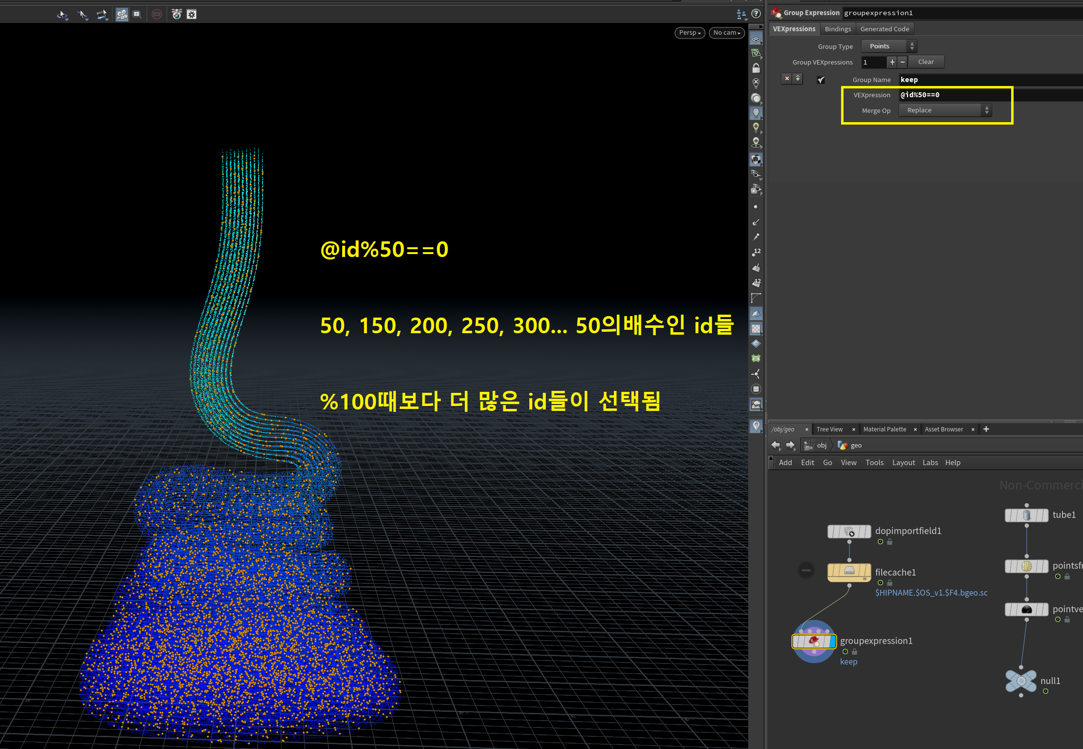Click the red delete expression icon
The width and height of the screenshot is (1083, 749).
click(787, 79)
